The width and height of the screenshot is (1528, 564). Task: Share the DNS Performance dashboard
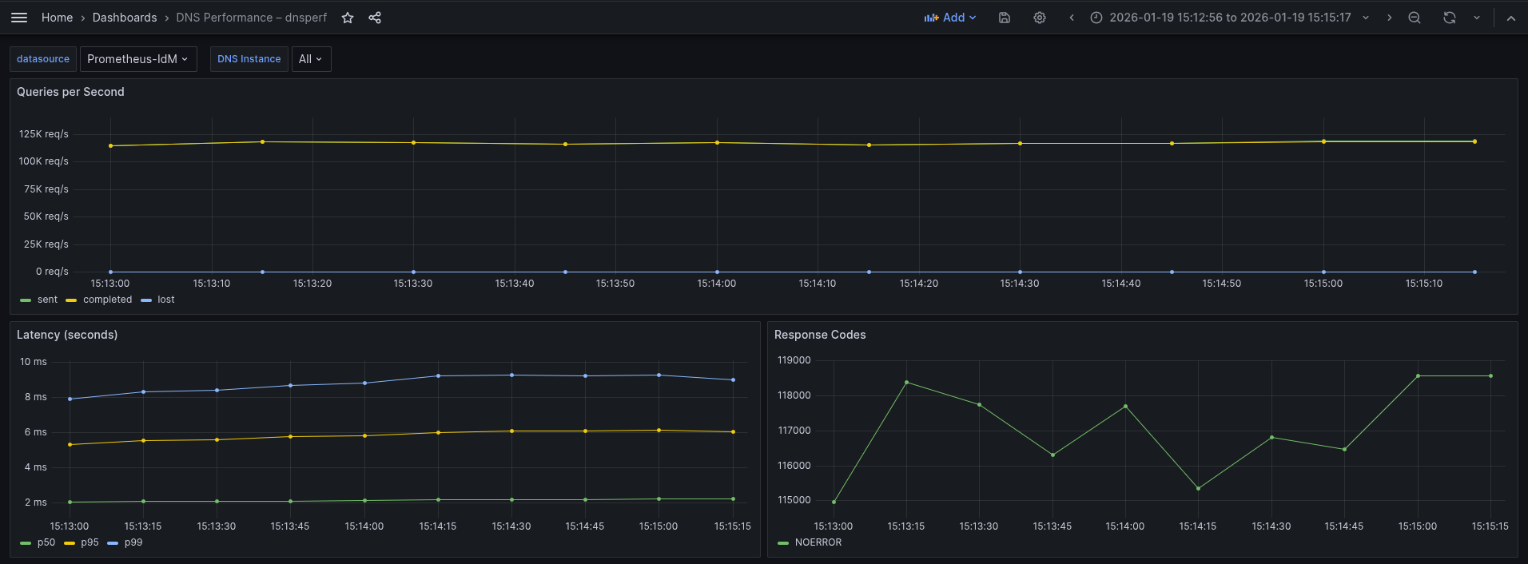(x=375, y=18)
